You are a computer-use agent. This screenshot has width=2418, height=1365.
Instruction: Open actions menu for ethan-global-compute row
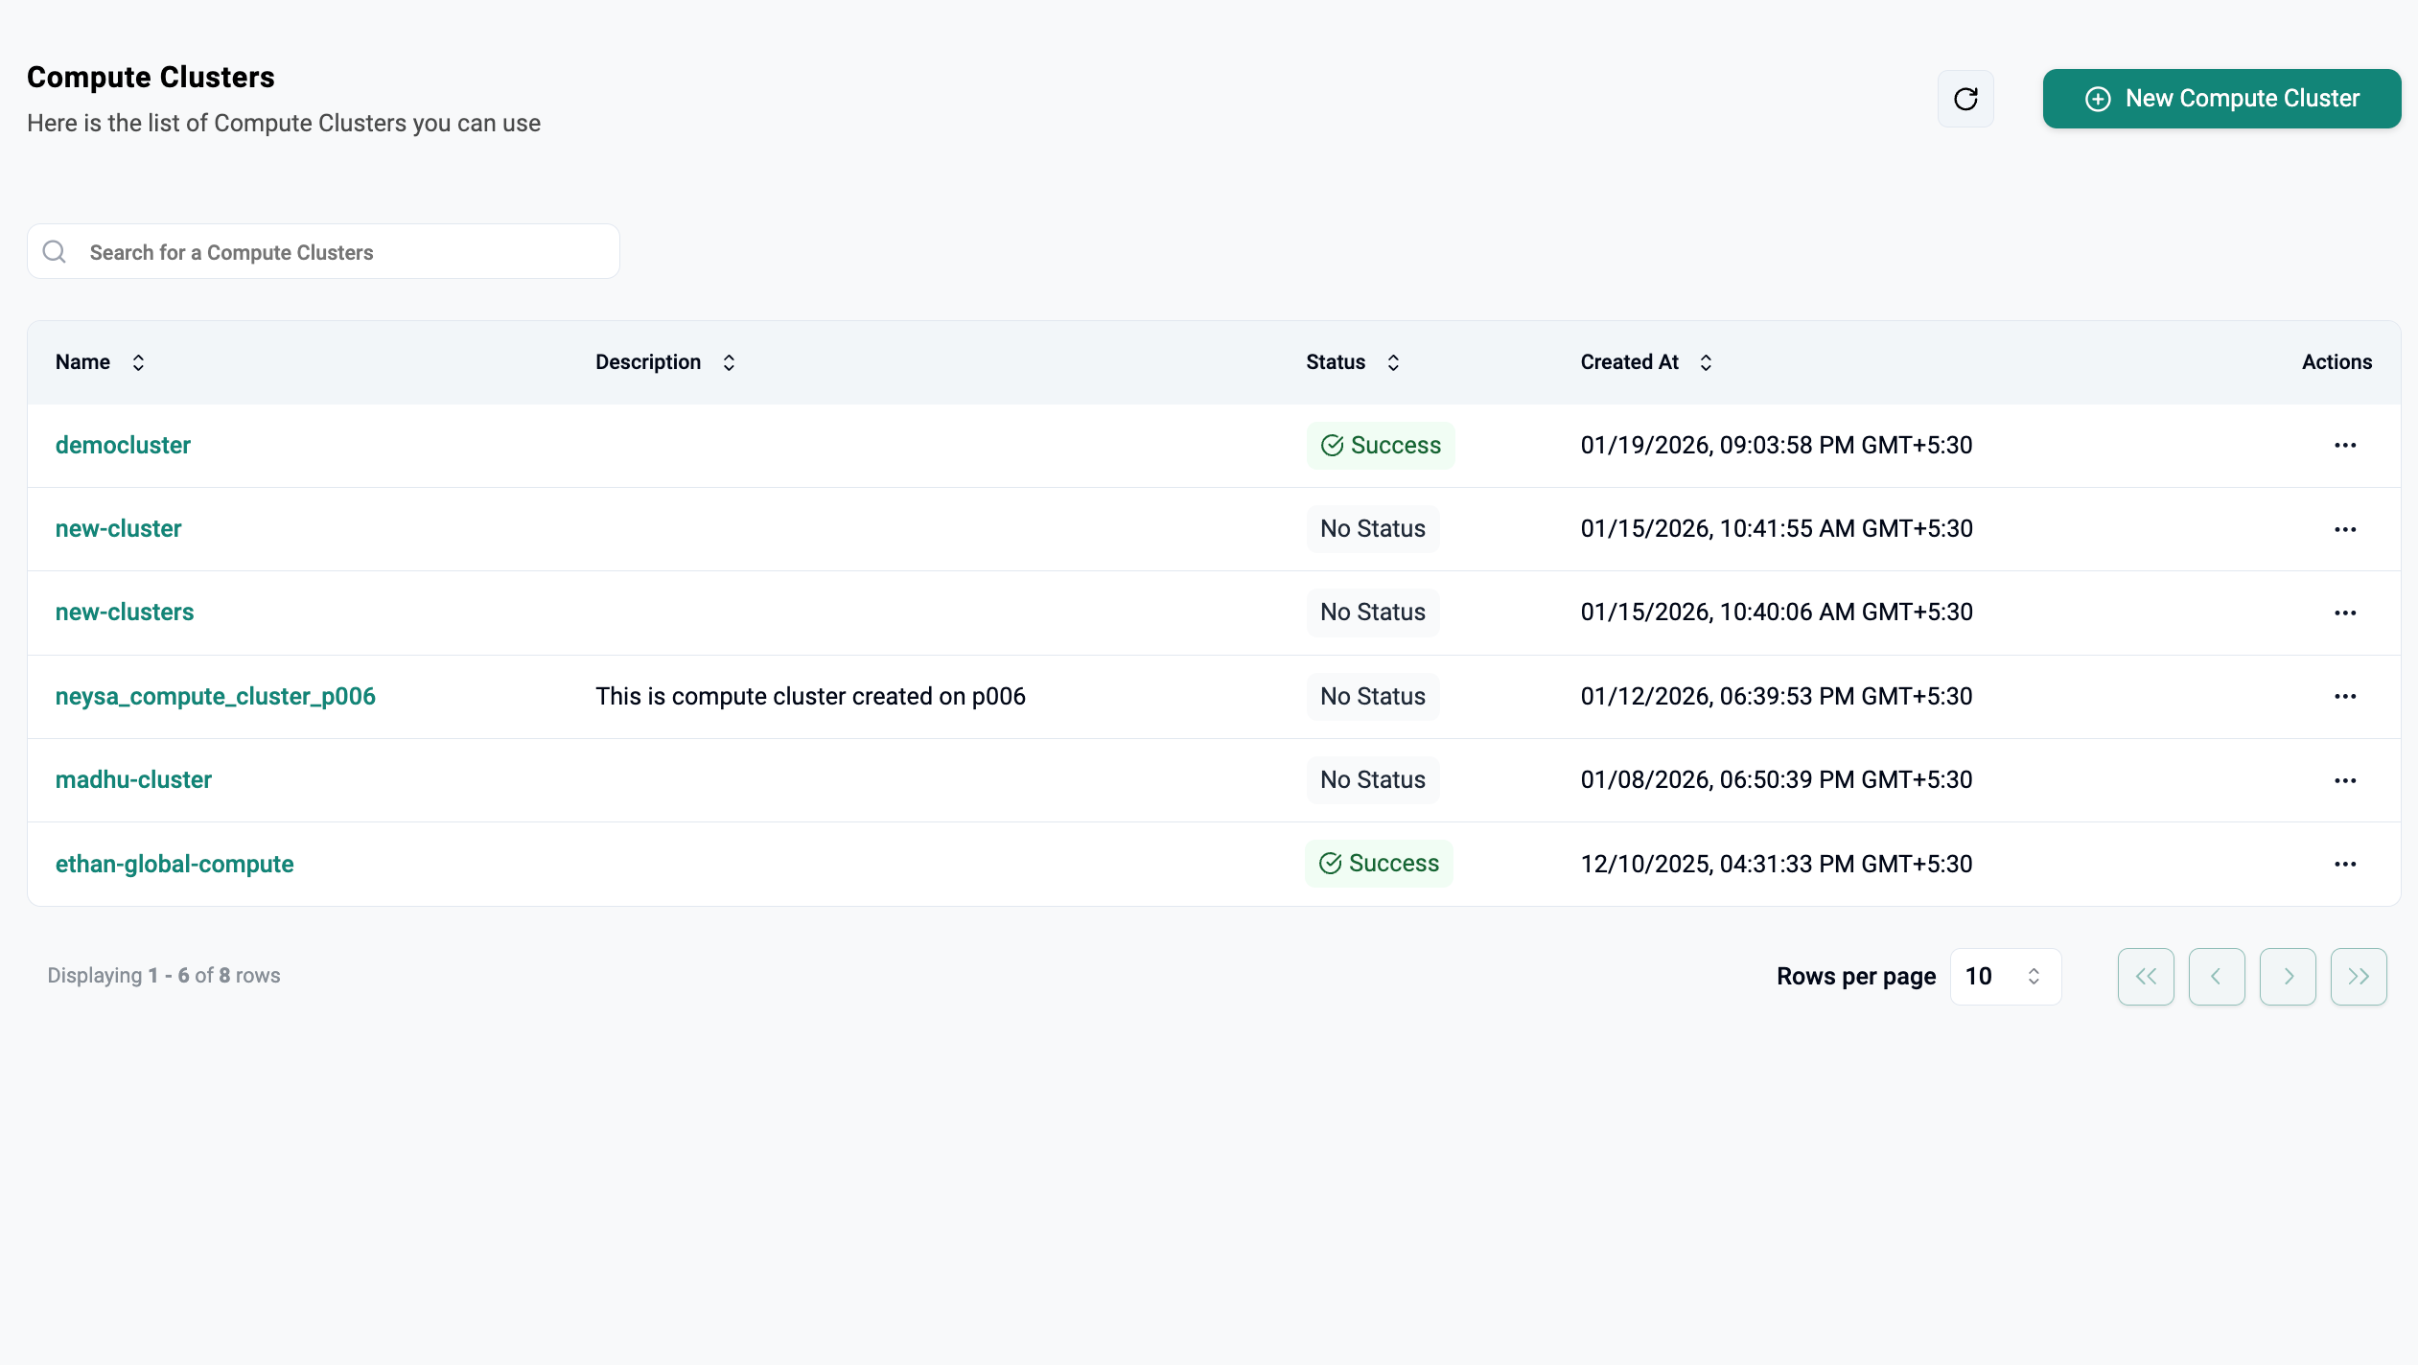click(2345, 865)
